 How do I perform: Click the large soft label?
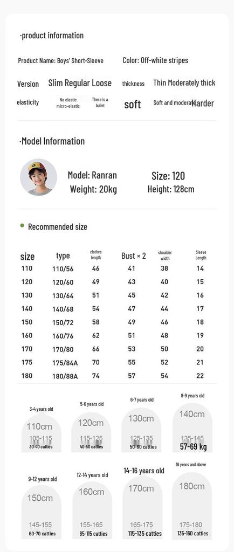[132, 105]
